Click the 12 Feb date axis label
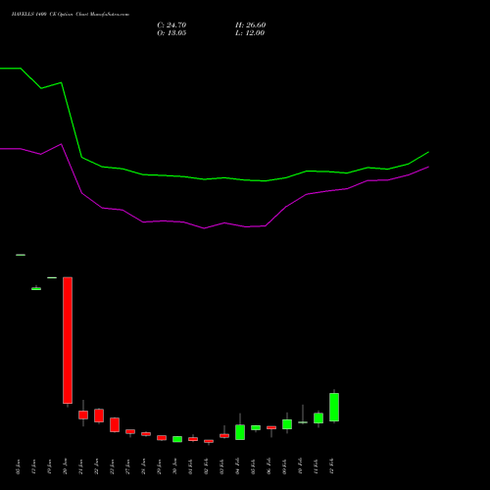 point(332,466)
